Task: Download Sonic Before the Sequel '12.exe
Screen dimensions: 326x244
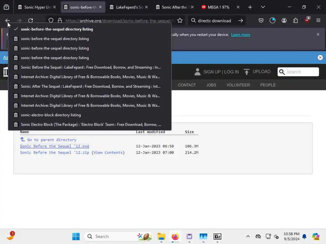Action: click(x=54, y=146)
